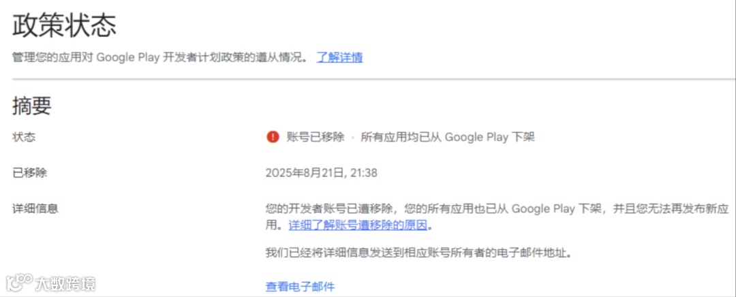Image resolution: width=736 pixels, height=297 pixels.
Task: Open the 了解详情 link
Action: pos(339,58)
